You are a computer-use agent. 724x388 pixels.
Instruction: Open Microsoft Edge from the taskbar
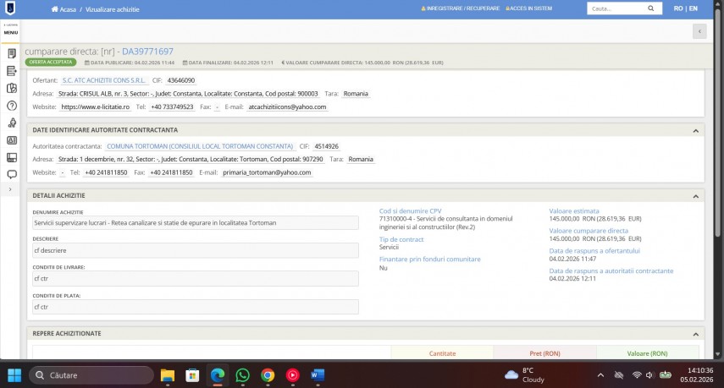[217, 374]
